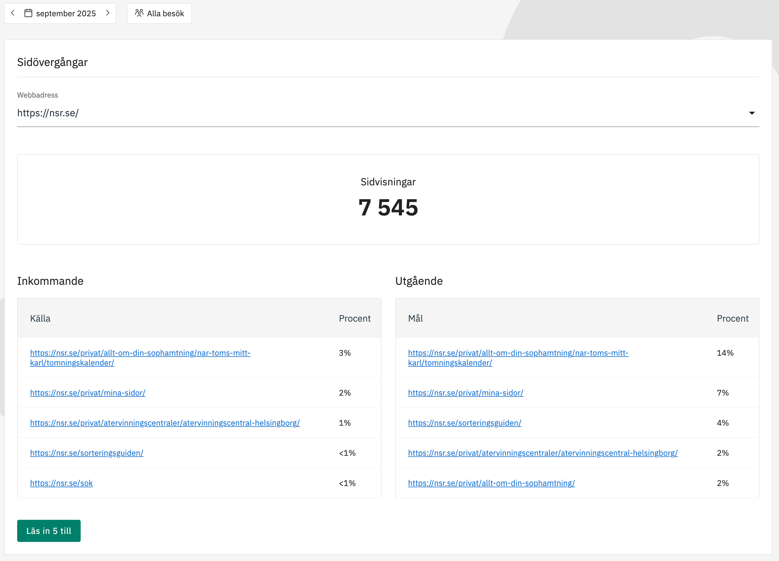The height and width of the screenshot is (561, 779).
Task: Click the calendar icon beside september 2025
Action: click(28, 13)
